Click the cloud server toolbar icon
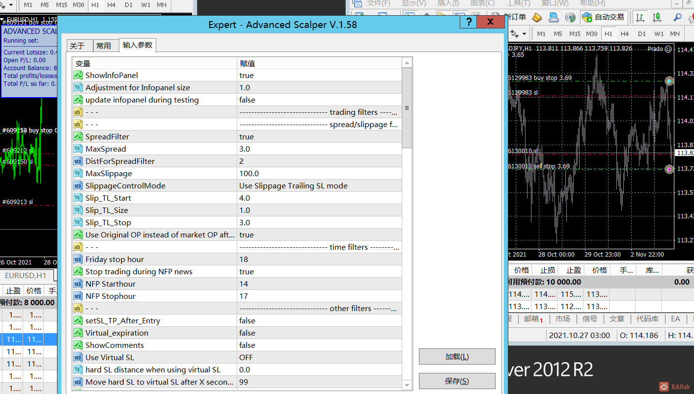 tap(554, 17)
